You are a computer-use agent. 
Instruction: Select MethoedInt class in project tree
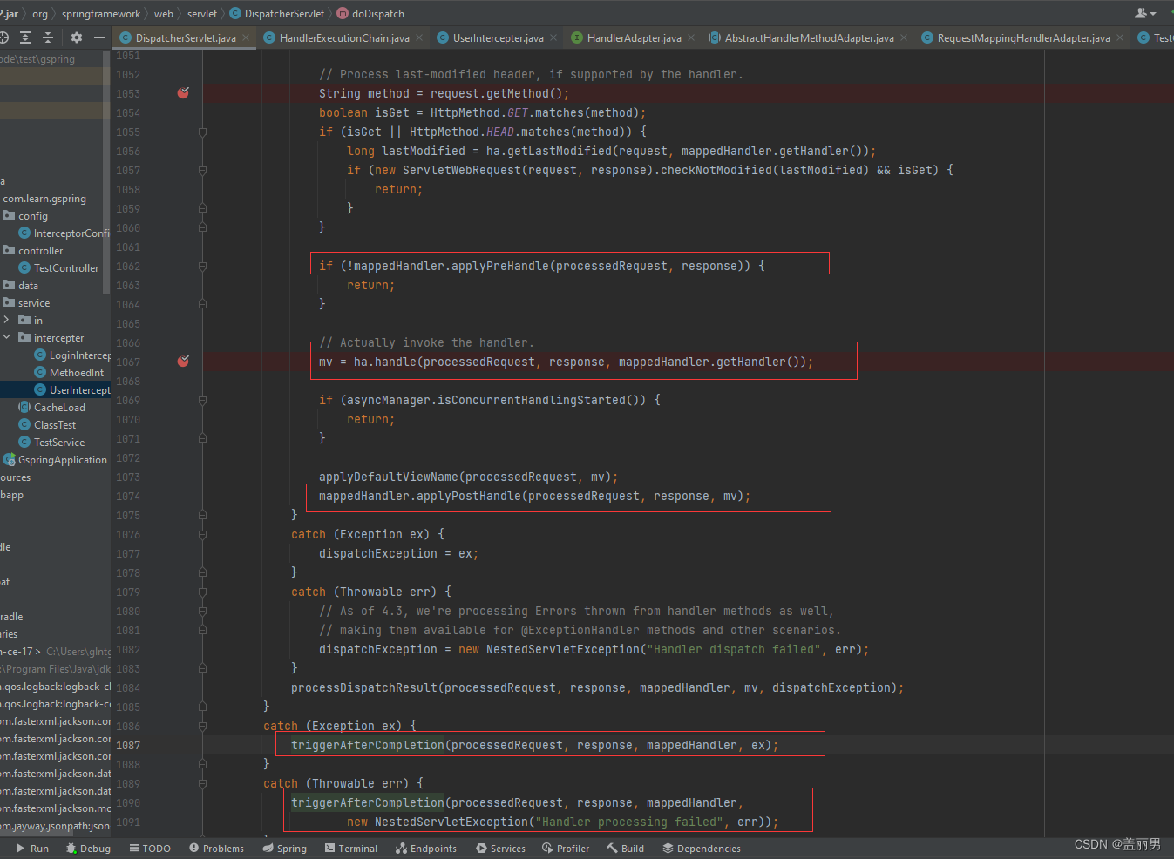[69, 372]
